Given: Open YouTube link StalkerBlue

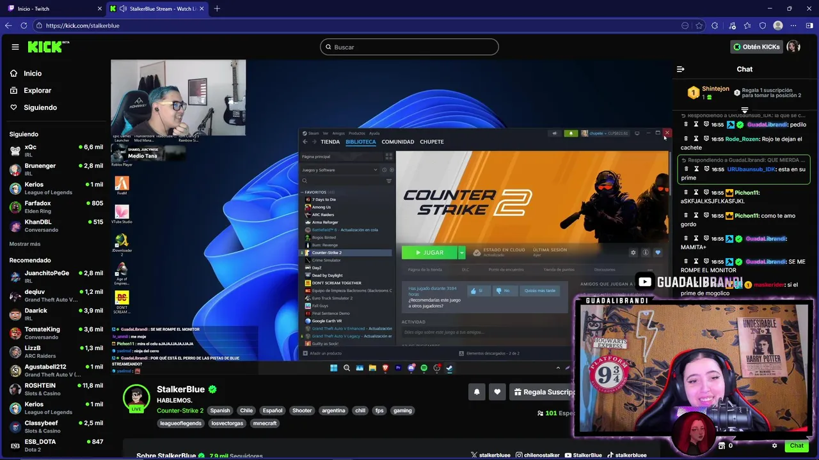Looking at the screenshot, I should 584,456.
